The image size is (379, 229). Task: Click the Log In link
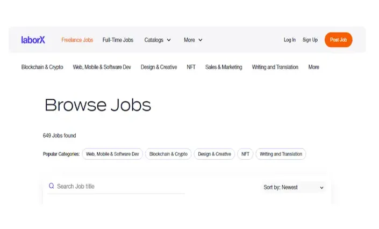click(290, 40)
